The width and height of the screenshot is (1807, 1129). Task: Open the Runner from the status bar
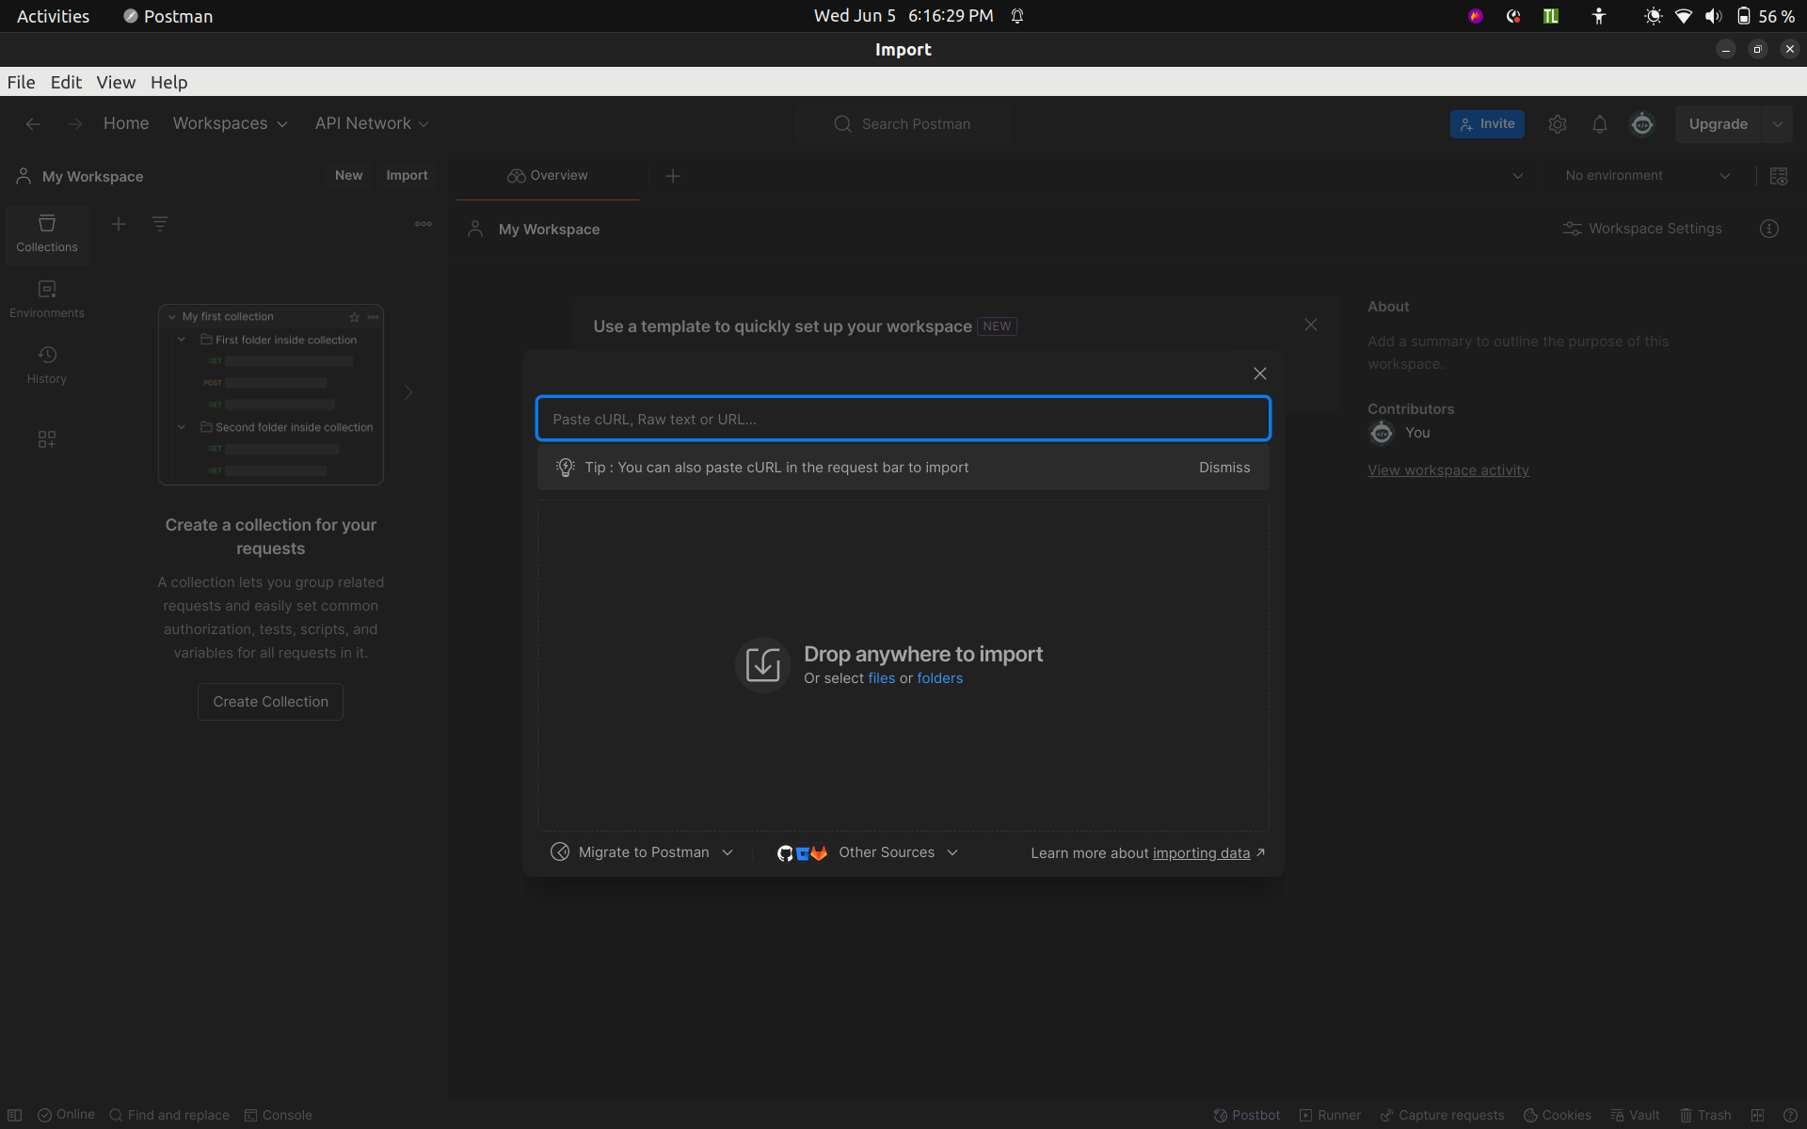point(1330,1115)
